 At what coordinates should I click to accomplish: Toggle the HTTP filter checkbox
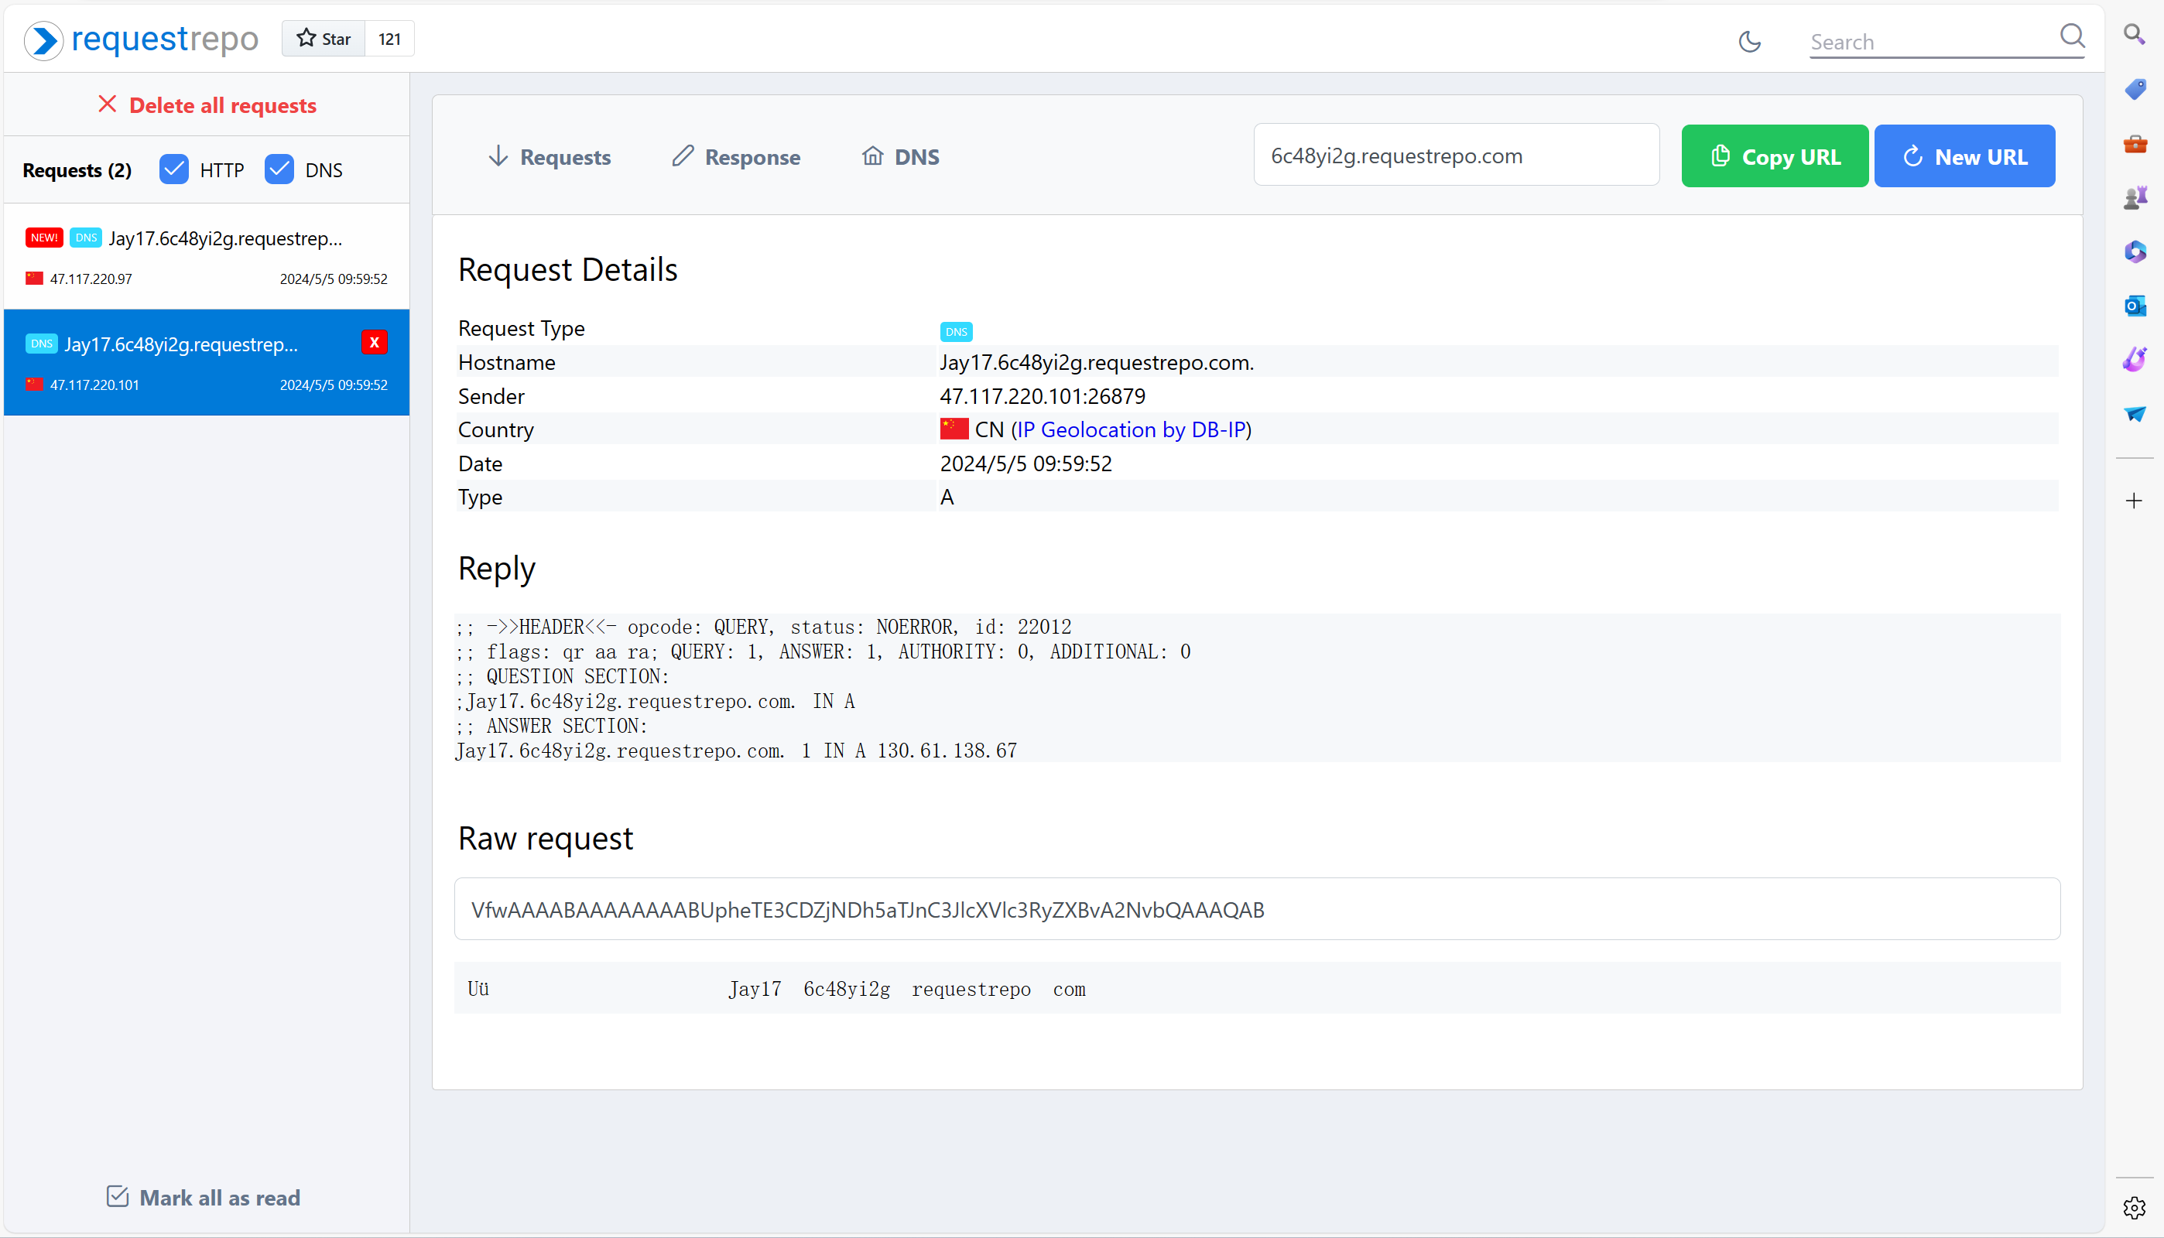(174, 169)
